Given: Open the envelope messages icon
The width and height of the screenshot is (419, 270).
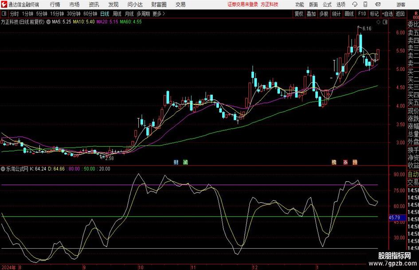Looking at the screenshot, I should pyautogui.click(x=378, y=4).
